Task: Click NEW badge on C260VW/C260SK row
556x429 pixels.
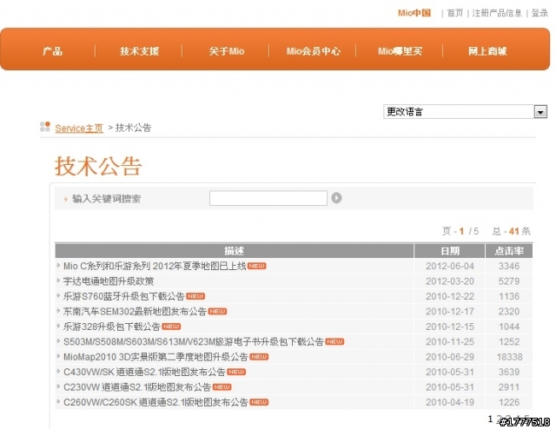Action: click(x=259, y=402)
